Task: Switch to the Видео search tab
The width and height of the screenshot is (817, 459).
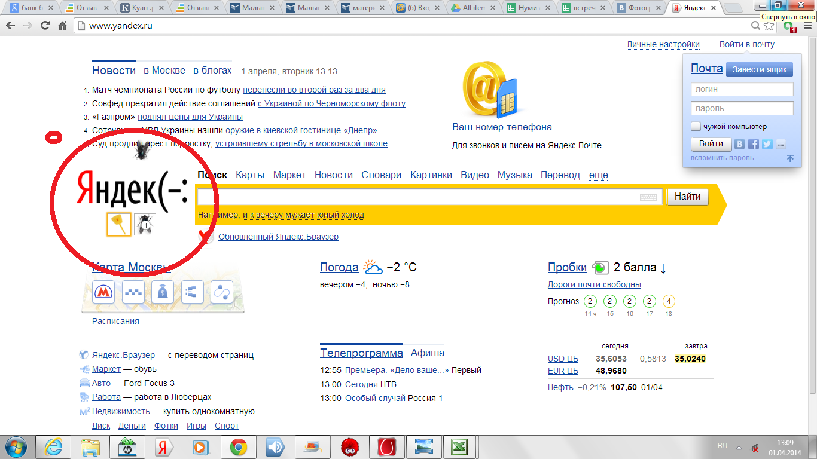Action: pyautogui.click(x=475, y=175)
